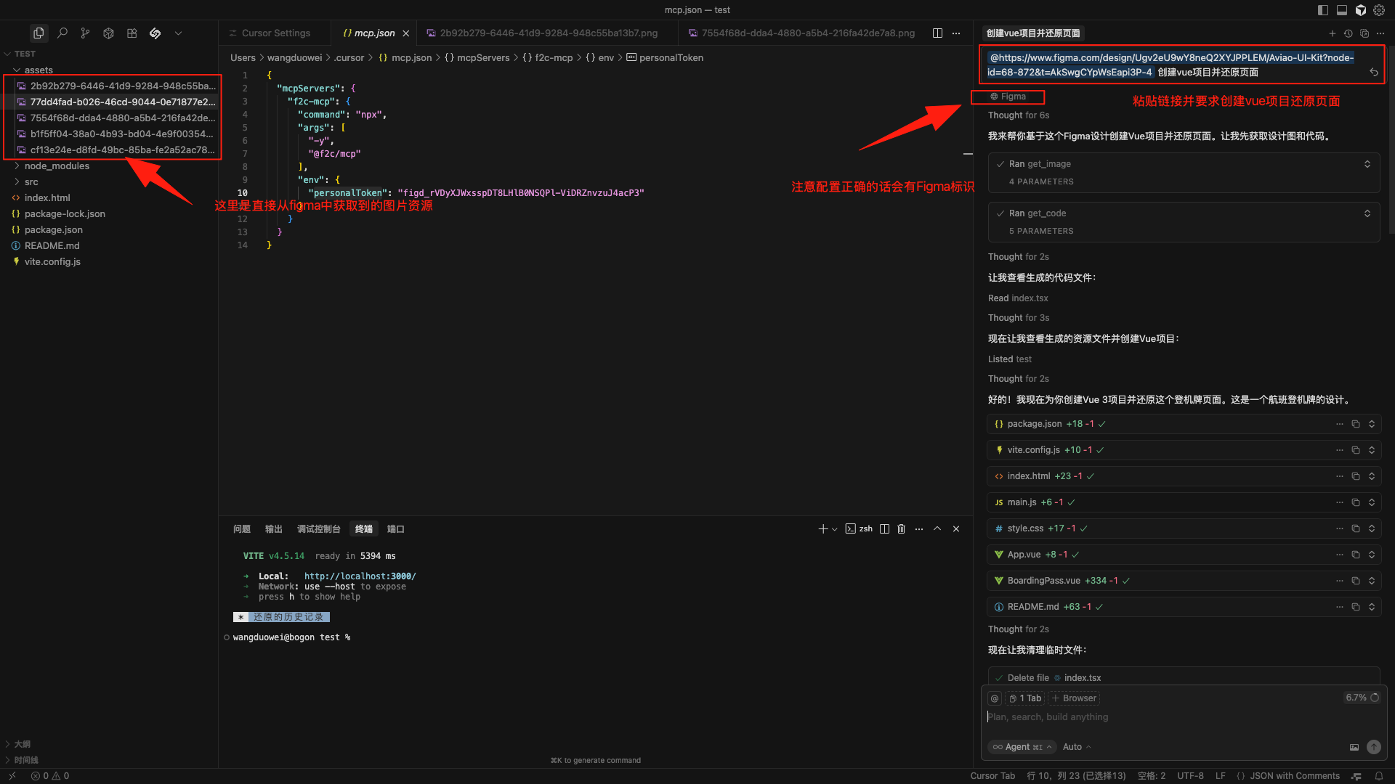
Task: Click the Browser button in chat input
Action: (x=1074, y=698)
